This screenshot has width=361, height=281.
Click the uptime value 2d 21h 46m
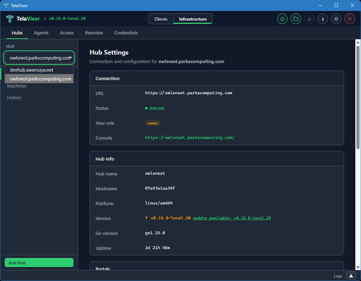pos(157,248)
